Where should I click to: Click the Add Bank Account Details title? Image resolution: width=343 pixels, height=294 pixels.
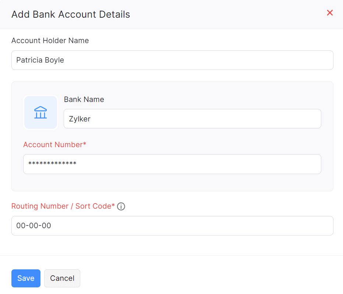click(x=70, y=14)
